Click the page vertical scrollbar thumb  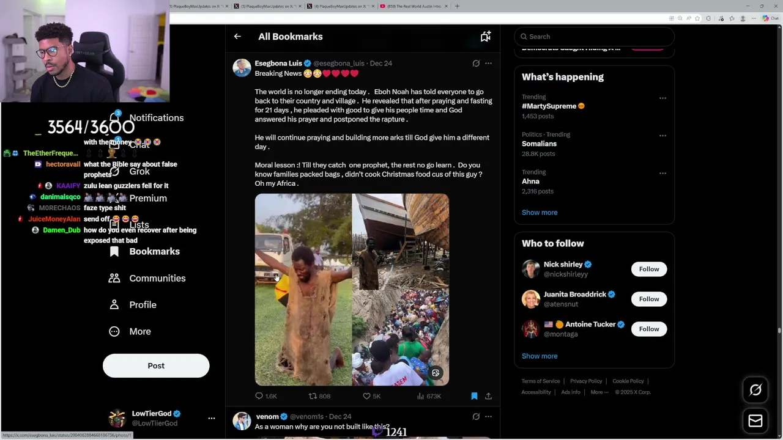tap(779, 331)
